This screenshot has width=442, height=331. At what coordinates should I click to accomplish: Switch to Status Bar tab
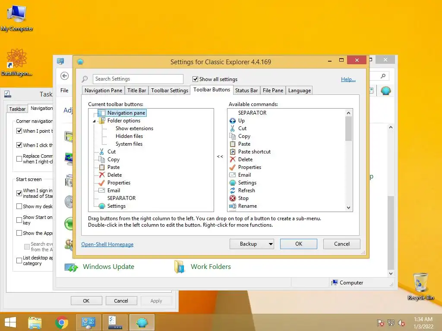coord(246,91)
